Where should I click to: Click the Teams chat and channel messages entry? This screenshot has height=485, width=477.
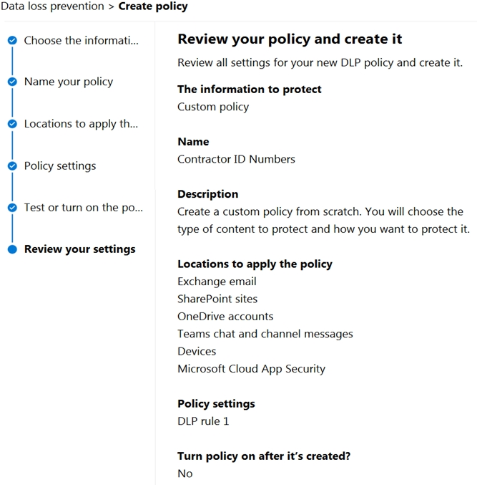[265, 334]
